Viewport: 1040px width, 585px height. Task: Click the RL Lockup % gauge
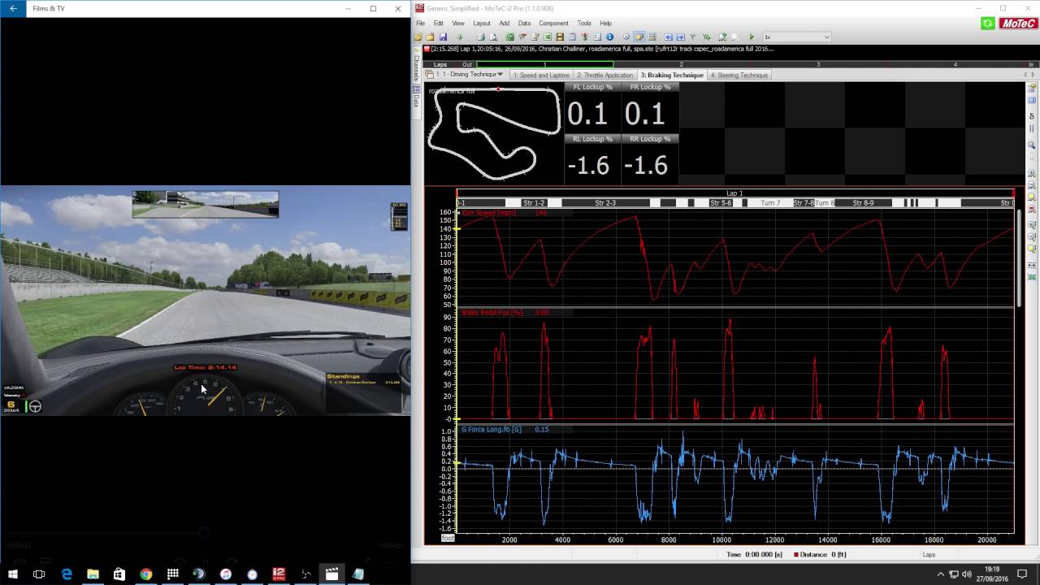click(x=592, y=158)
